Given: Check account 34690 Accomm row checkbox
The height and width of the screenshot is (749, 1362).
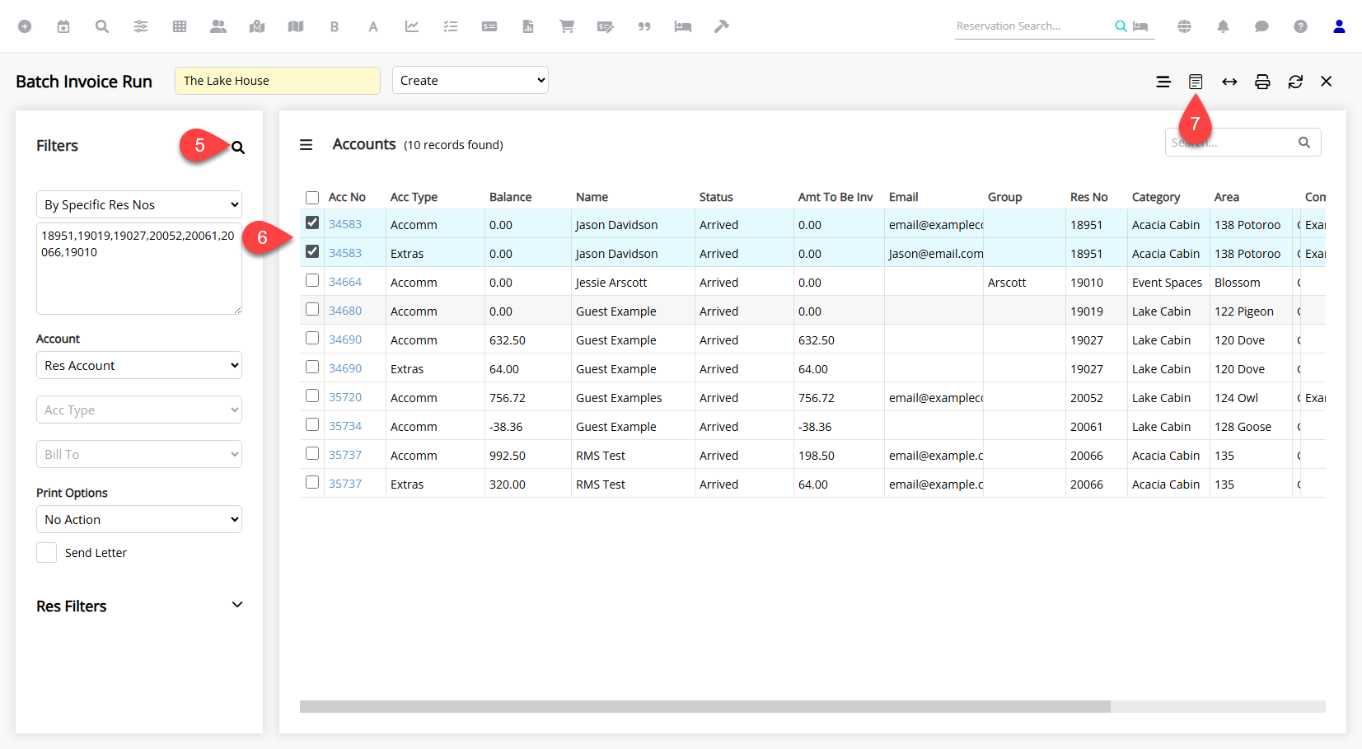Looking at the screenshot, I should tap(312, 338).
